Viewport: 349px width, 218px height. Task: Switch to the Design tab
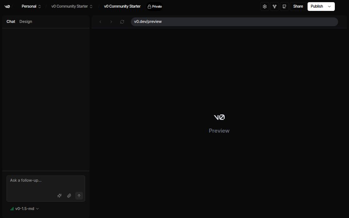[x=26, y=22]
